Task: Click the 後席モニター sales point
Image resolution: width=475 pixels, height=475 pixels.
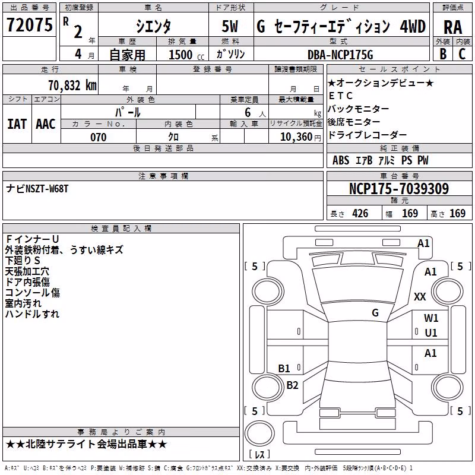Action: pyautogui.click(x=354, y=122)
